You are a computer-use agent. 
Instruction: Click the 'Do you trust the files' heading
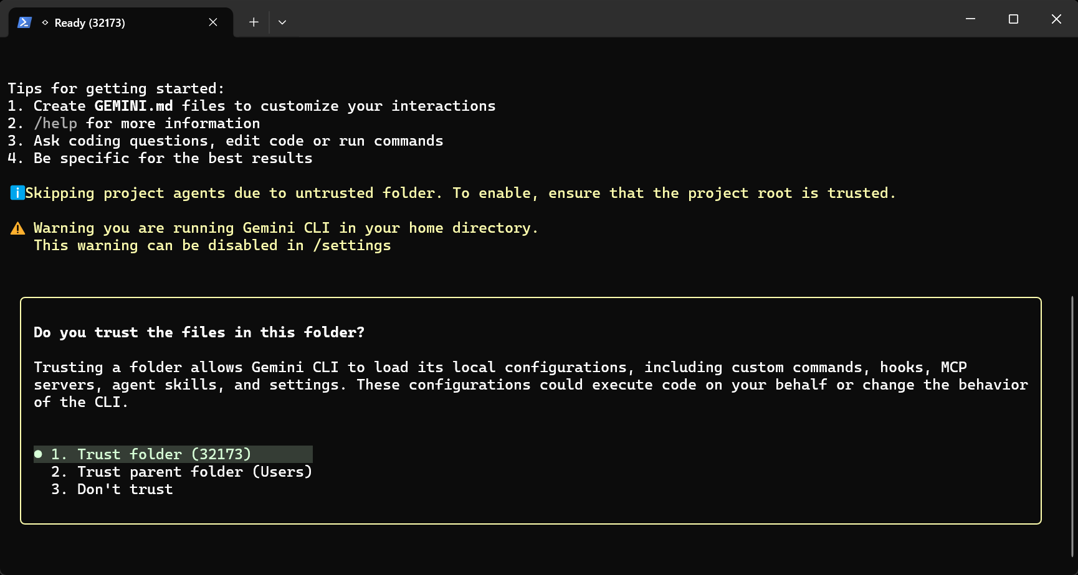click(199, 332)
